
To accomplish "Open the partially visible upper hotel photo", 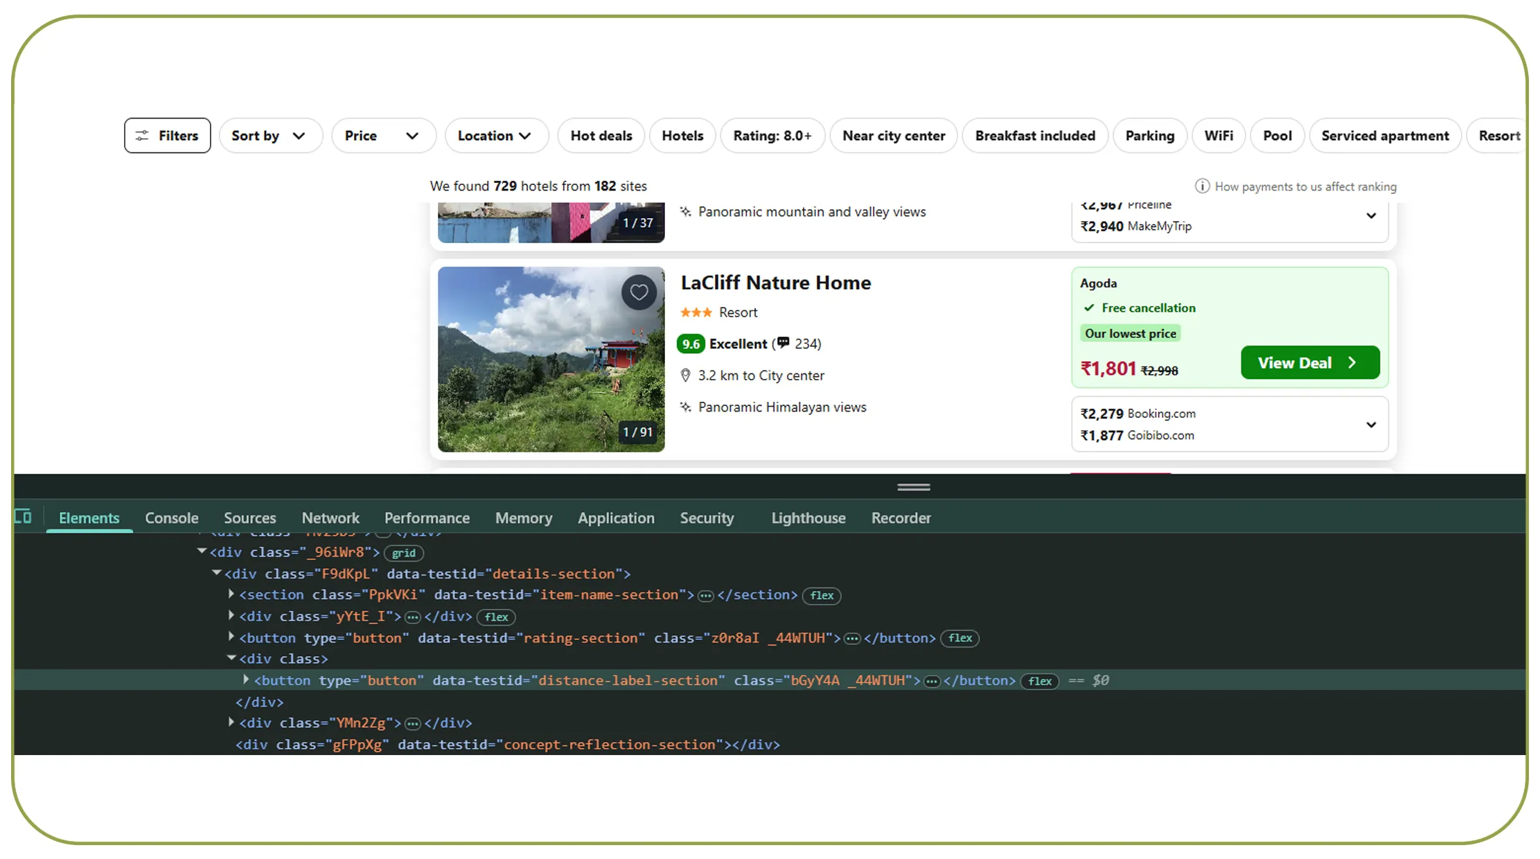I will tap(551, 222).
